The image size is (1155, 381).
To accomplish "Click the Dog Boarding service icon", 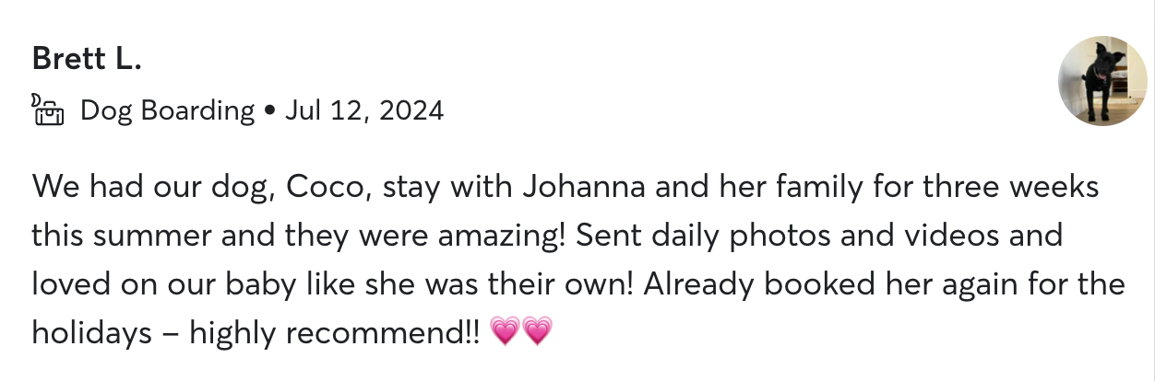I will click(50, 110).
